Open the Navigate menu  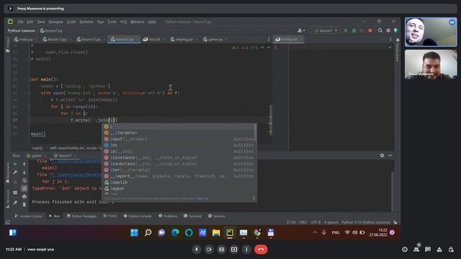click(x=56, y=22)
